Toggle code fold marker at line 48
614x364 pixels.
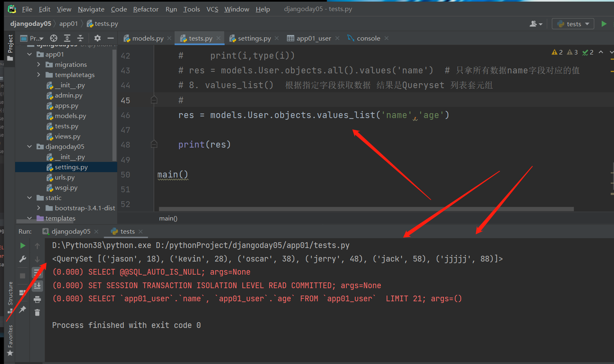coord(154,144)
